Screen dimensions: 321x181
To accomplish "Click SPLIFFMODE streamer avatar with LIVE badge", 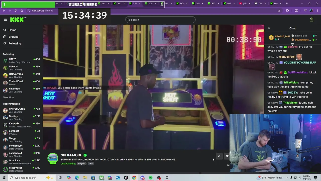I will coord(53,159).
